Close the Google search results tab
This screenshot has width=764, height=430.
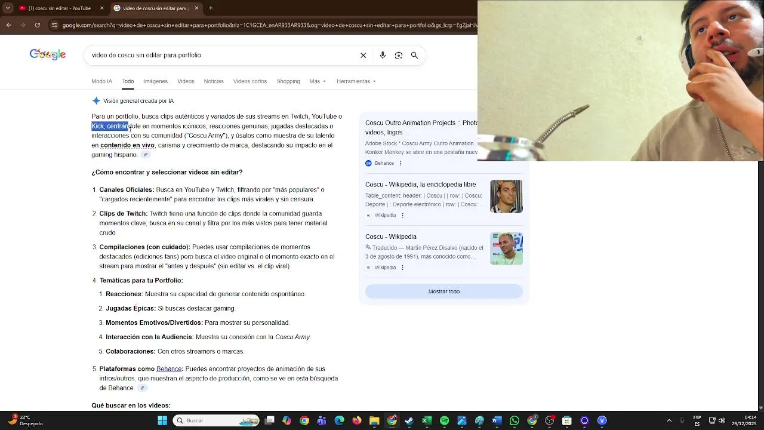coord(196,8)
